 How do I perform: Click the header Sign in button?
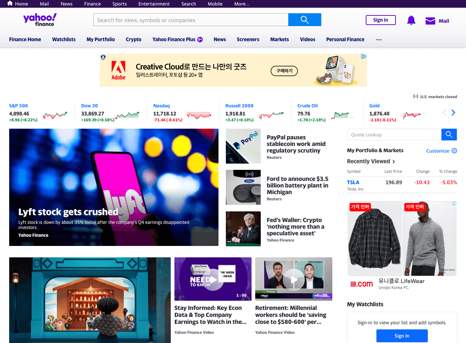[381, 20]
